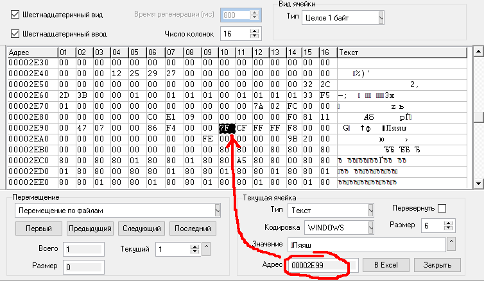Select row address 00002EB0
Viewport: 484px width, 281px height.
[32, 150]
